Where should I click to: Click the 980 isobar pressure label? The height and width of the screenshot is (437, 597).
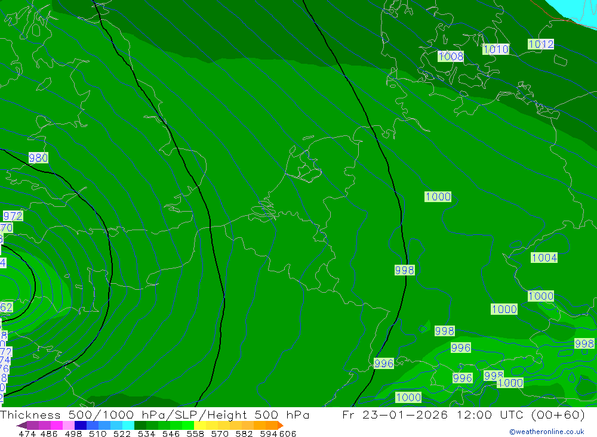click(38, 158)
